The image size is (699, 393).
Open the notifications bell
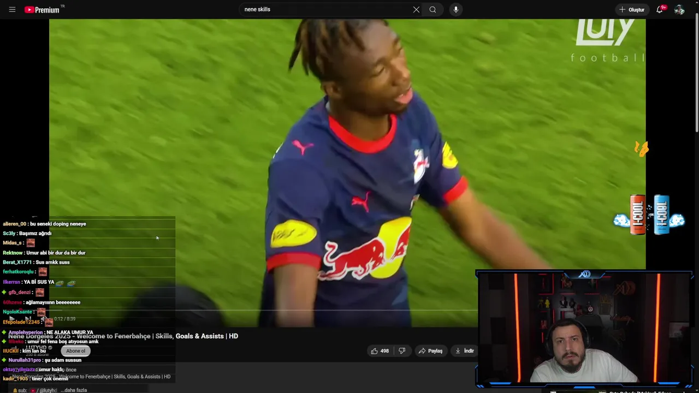[660, 9]
